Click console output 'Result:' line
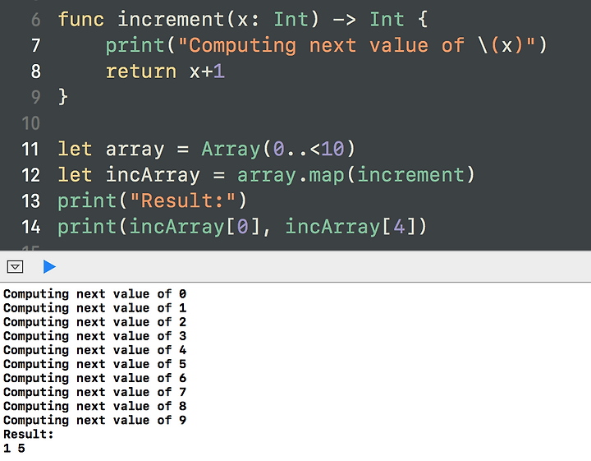 pyautogui.click(x=28, y=434)
